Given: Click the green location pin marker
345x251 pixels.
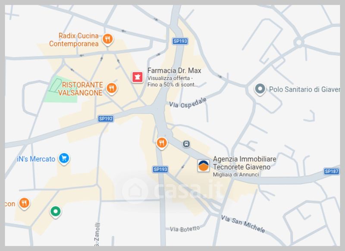Looking at the screenshot, I should 56,212.
